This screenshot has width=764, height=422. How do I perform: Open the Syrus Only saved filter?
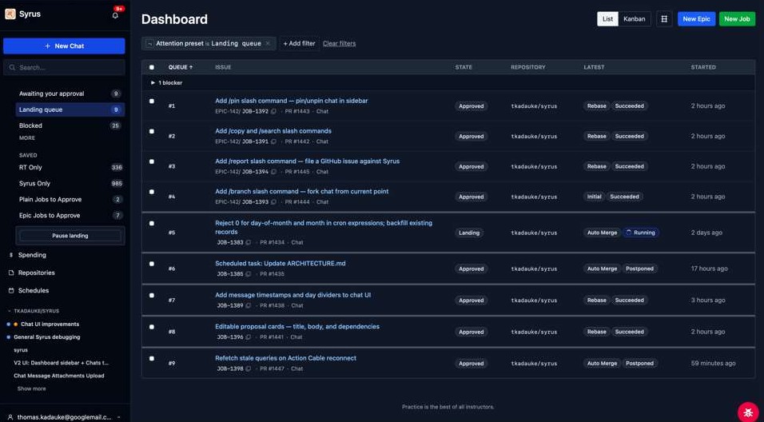coord(70,184)
